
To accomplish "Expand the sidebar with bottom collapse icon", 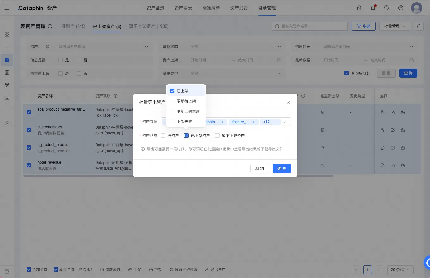I will [7, 271].
